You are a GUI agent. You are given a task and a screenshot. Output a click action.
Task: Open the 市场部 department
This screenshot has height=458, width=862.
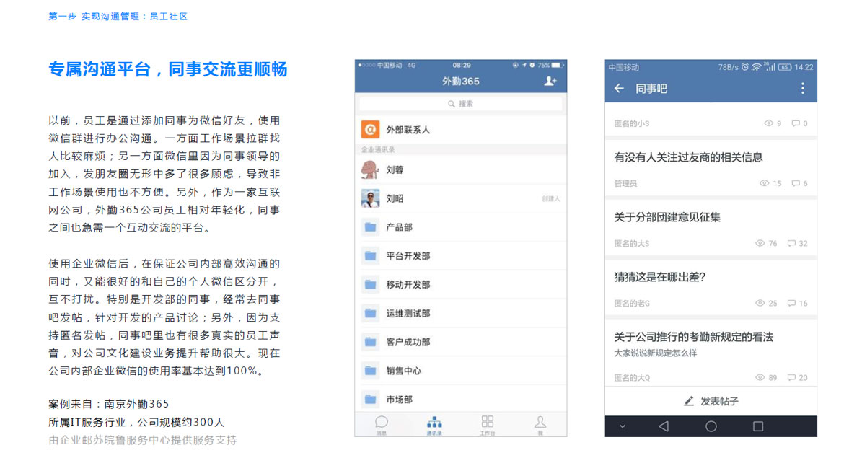(461, 399)
